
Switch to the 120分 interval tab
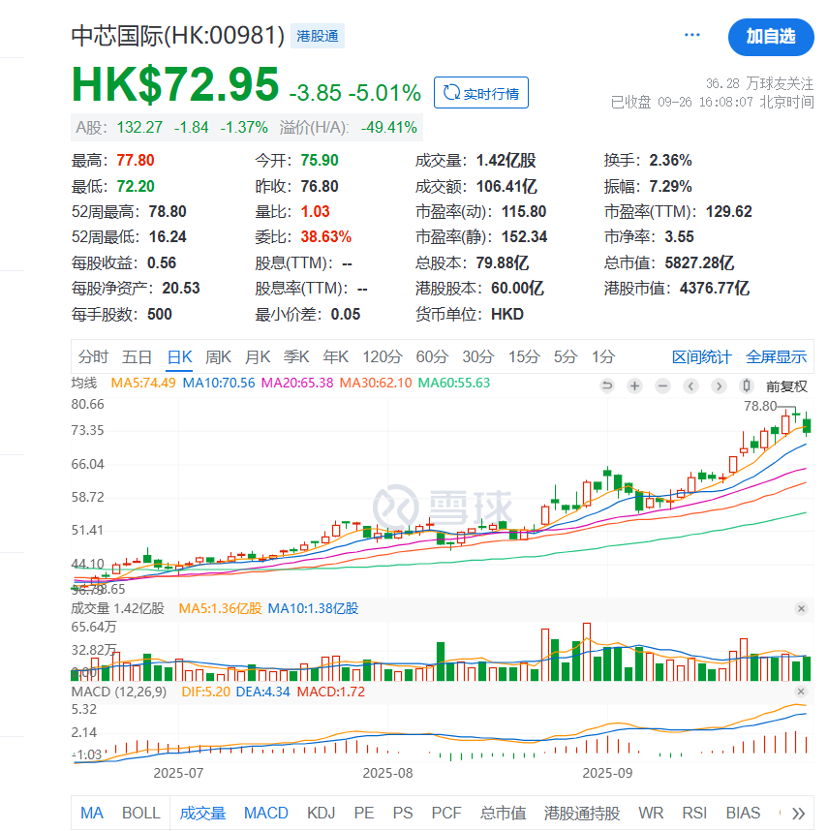383,357
